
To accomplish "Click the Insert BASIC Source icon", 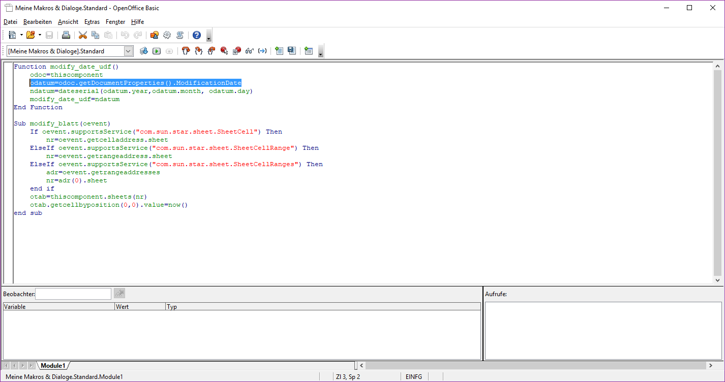I will (x=279, y=51).
